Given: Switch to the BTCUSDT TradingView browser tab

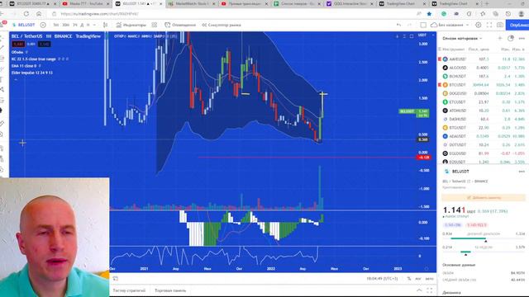Looking at the screenshot, I should (33, 3).
